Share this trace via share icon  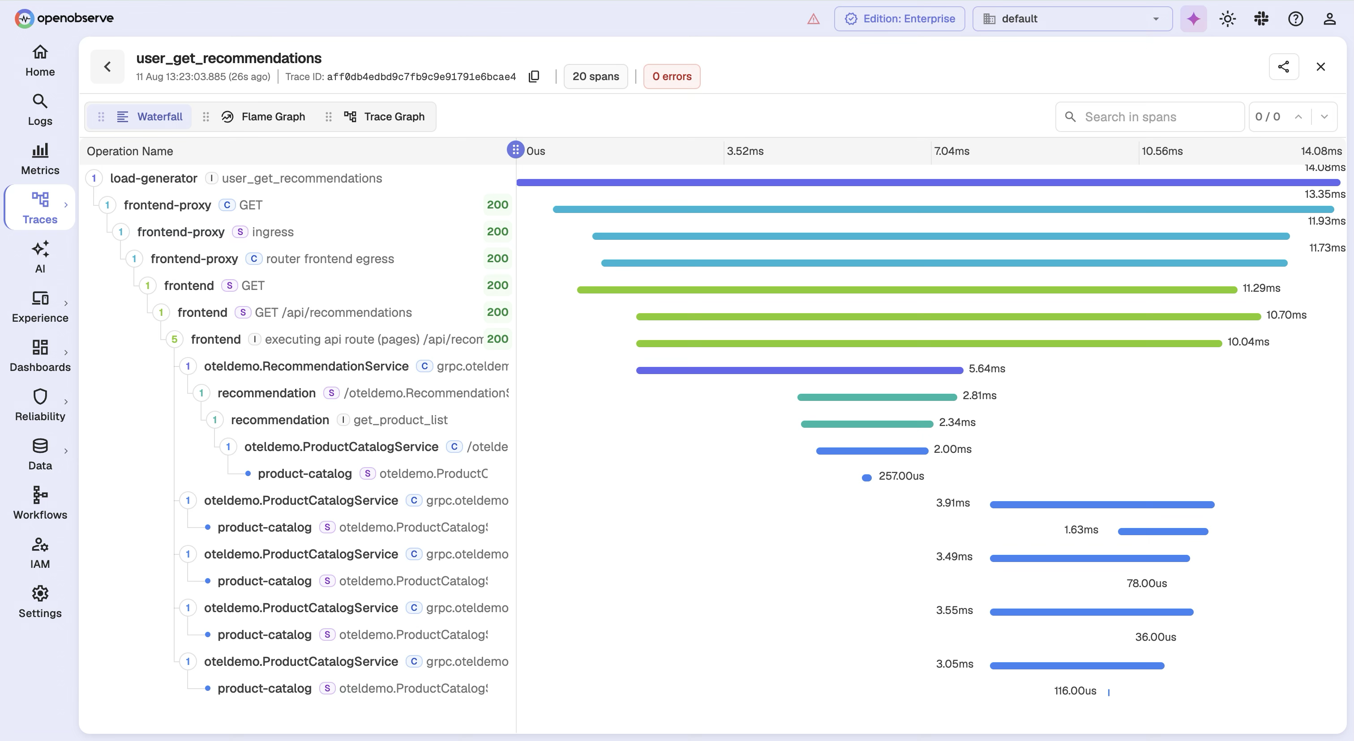[x=1284, y=67]
